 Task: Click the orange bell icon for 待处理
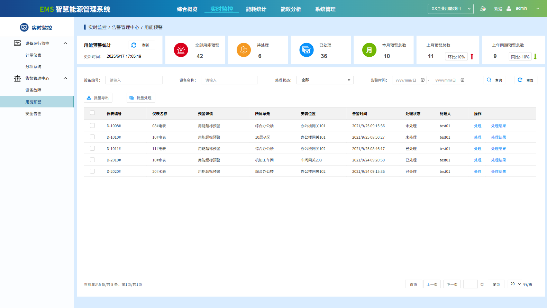point(244,50)
